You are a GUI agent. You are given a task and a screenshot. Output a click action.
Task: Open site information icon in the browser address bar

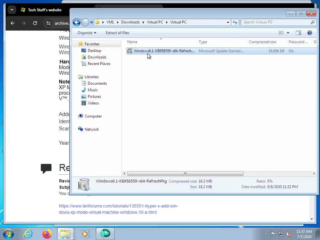click(48, 23)
